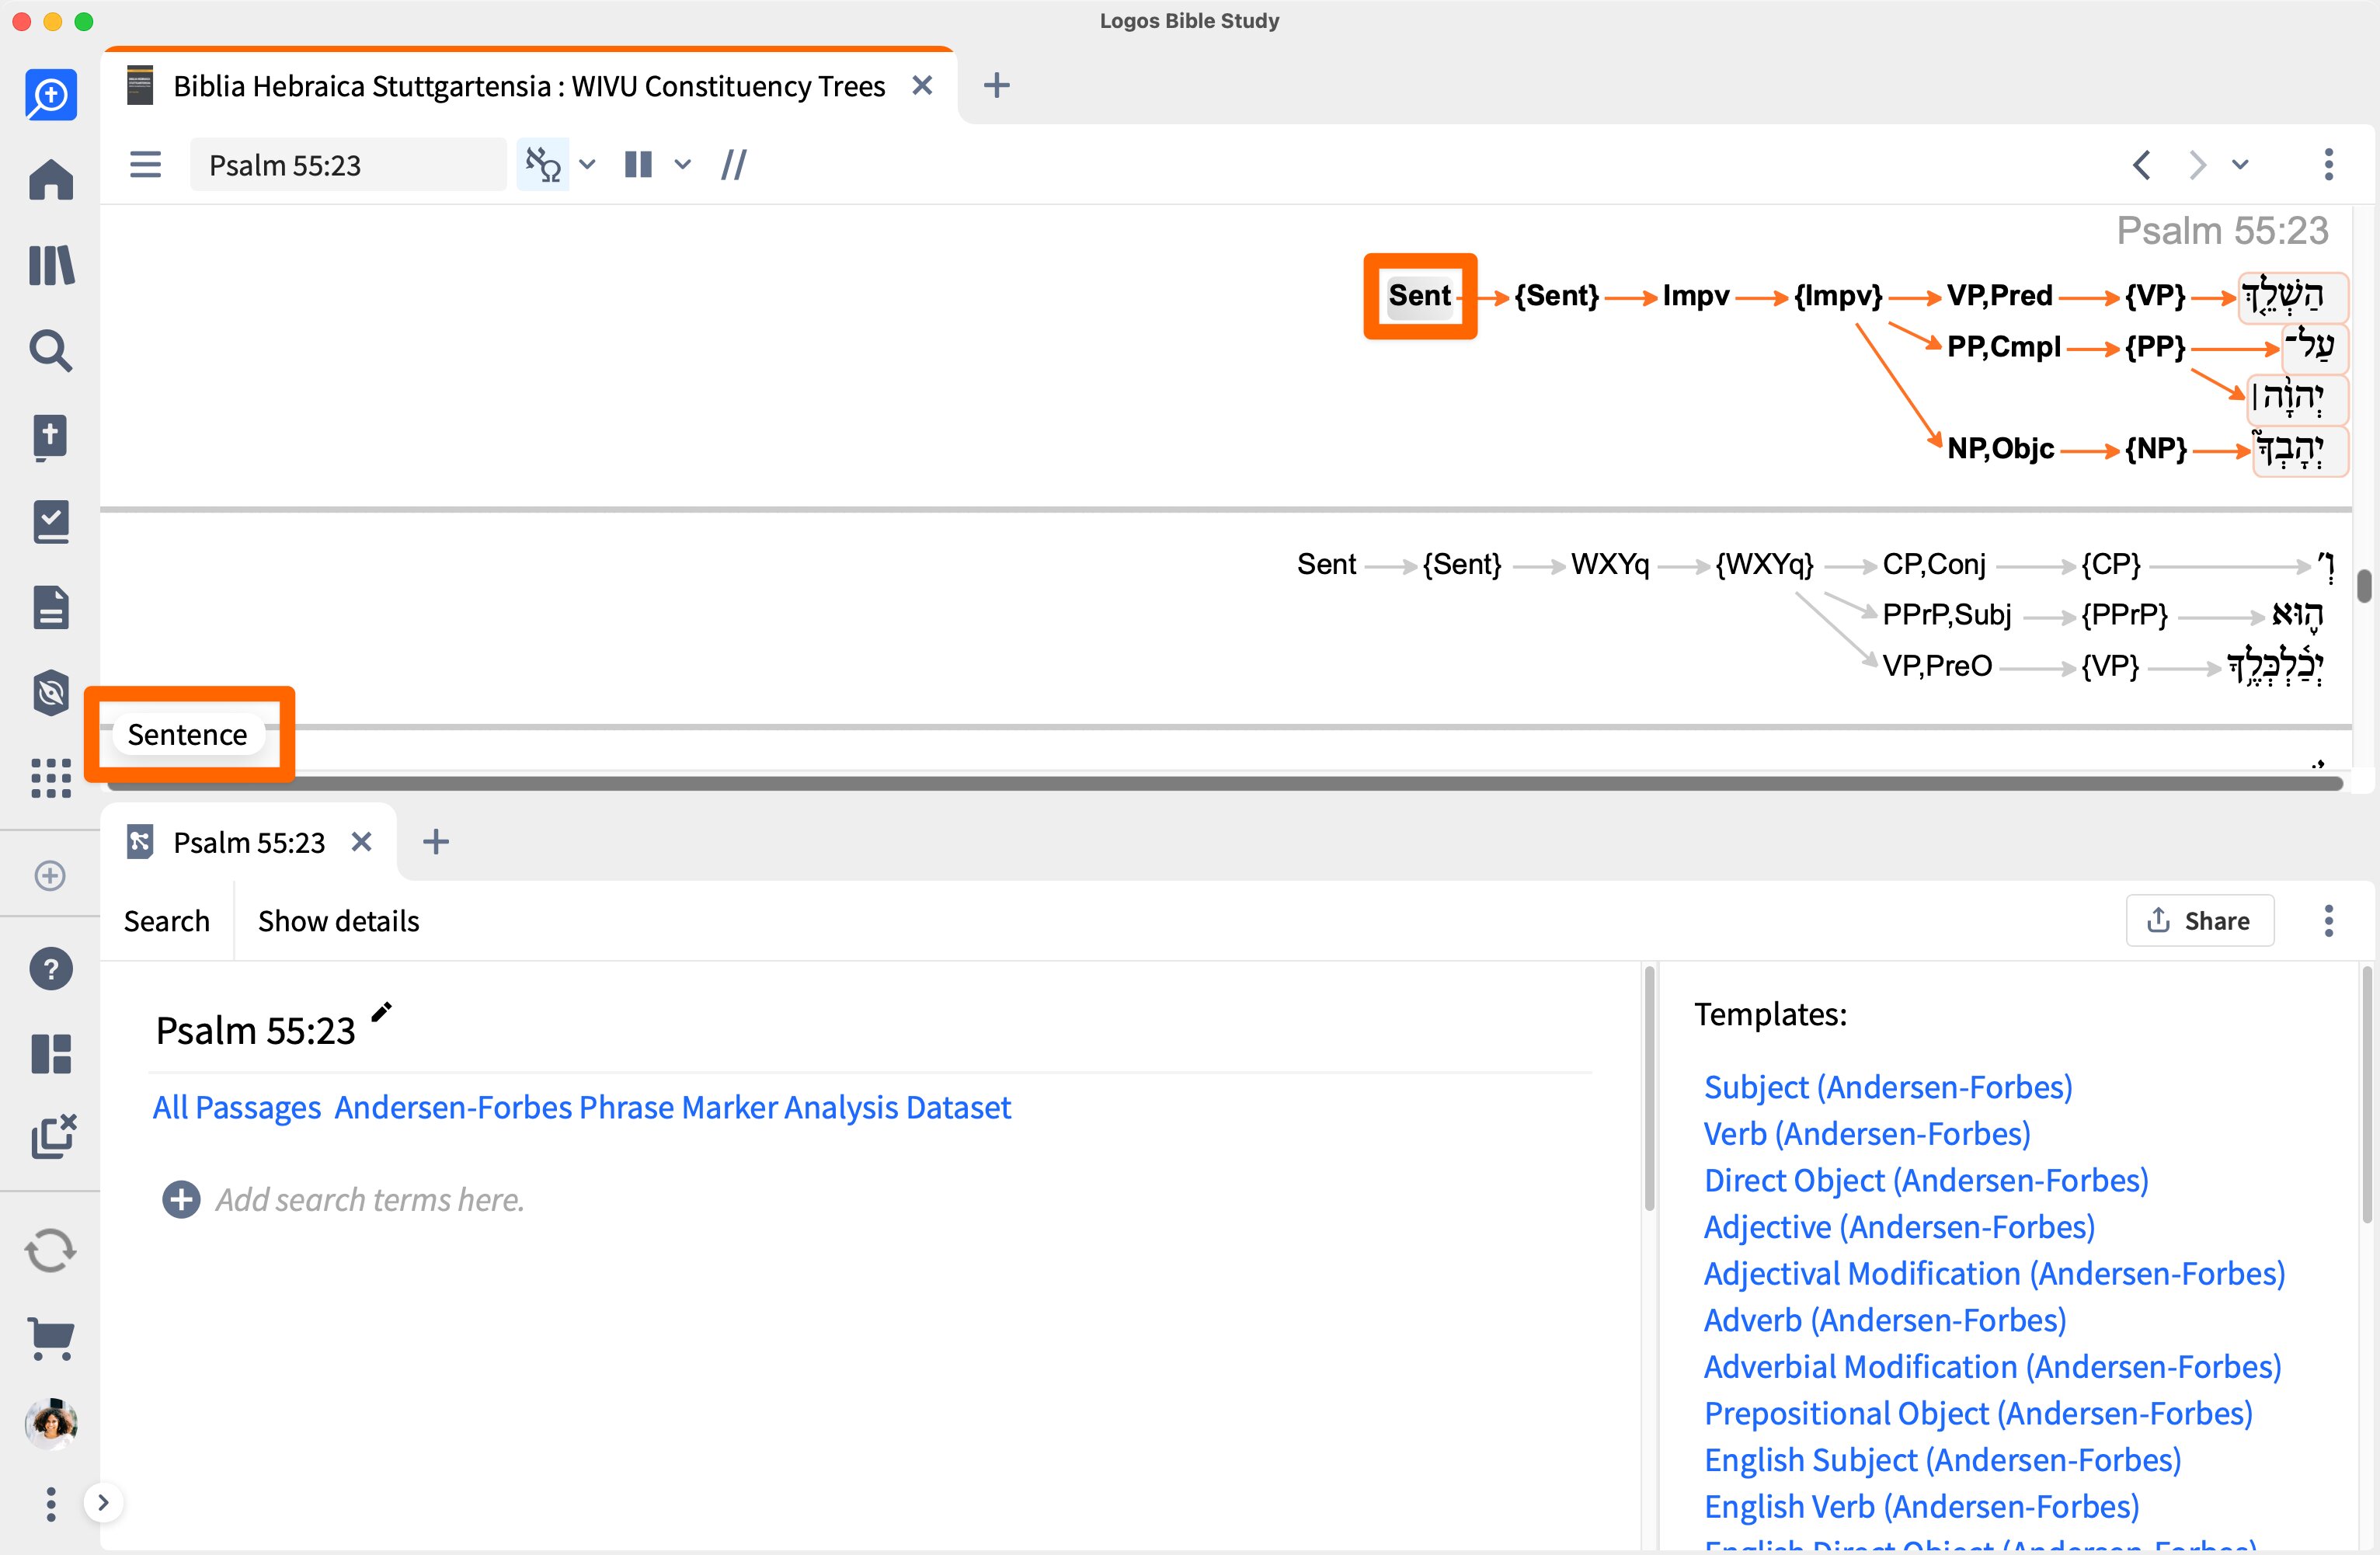Open the Bible study guides icon

pyautogui.click(x=50, y=437)
